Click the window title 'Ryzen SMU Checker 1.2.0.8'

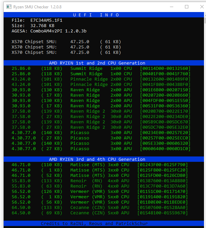pyautogui.click(x=37, y=7)
